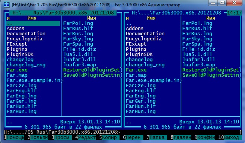Select Far.map in the left panel
The height and width of the screenshot is (143, 245).
pos(17,75)
